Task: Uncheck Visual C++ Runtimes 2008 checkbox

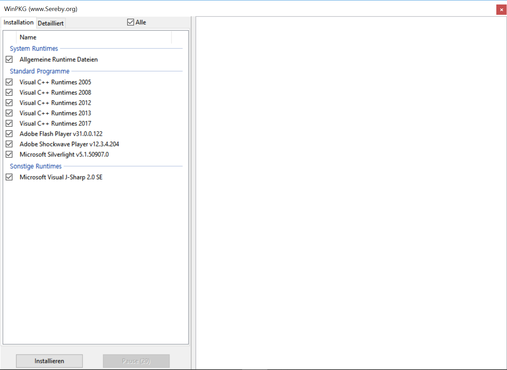Action: (9, 93)
